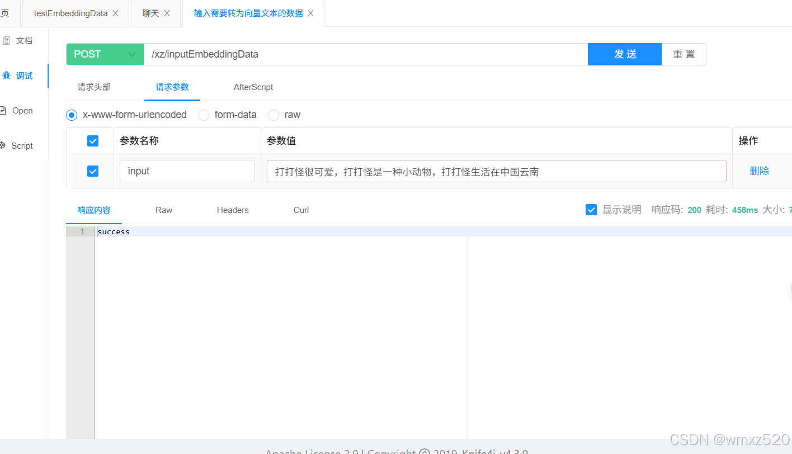Toggle the select-all checkbox in table header

93,141
